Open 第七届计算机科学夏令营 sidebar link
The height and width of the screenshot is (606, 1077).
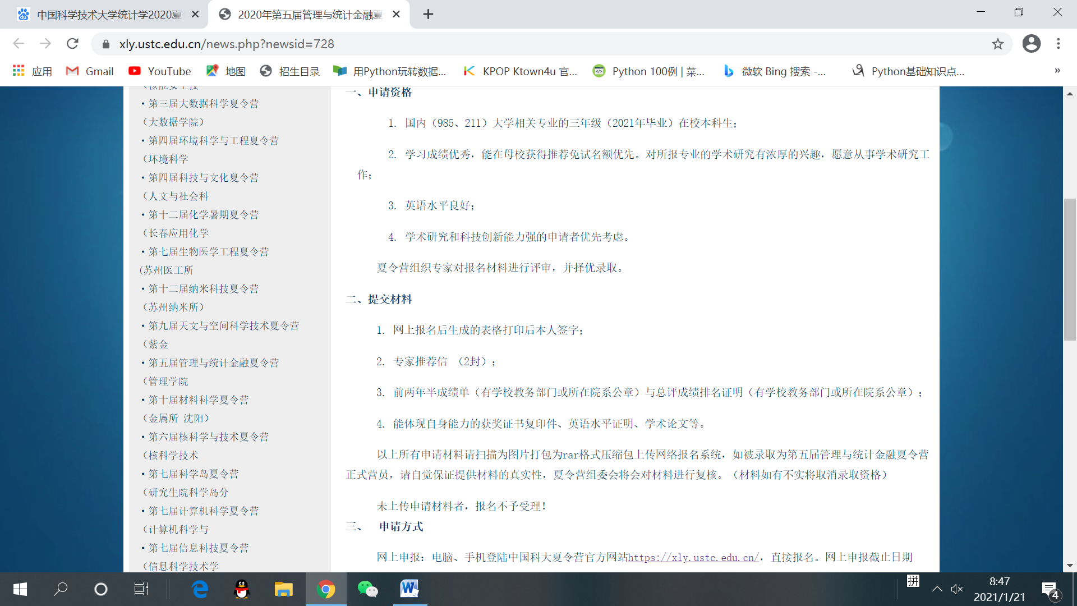(x=204, y=511)
